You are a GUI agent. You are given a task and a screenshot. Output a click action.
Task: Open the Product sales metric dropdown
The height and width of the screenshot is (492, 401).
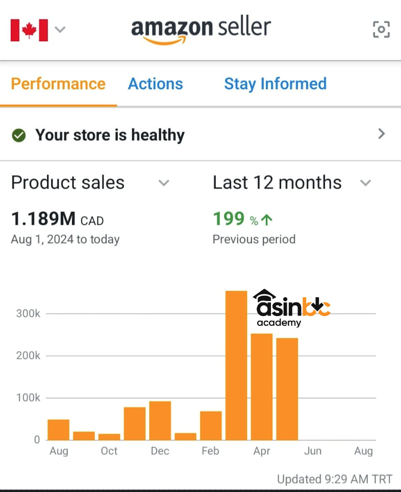coord(163,183)
